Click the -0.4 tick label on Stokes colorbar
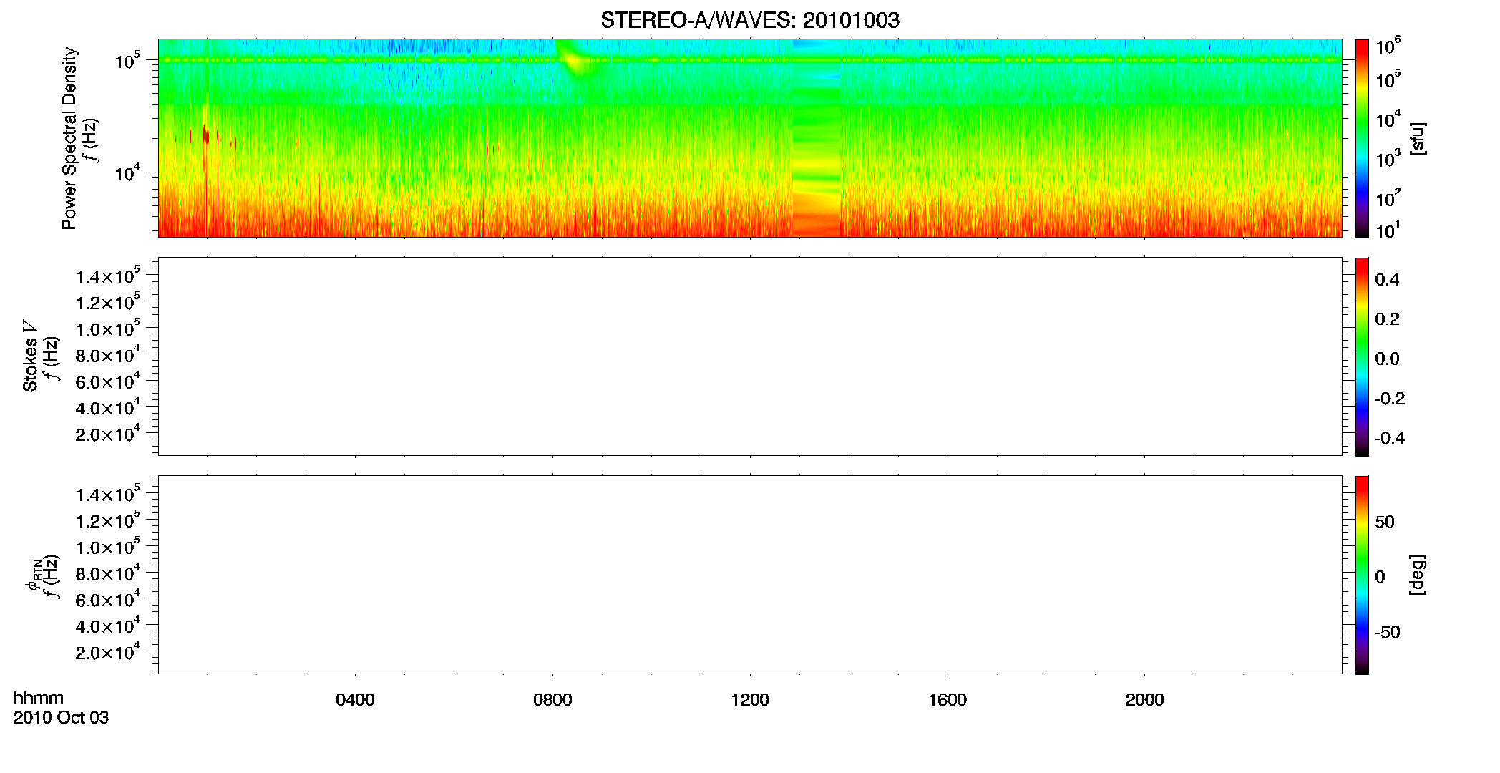 click(x=1390, y=438)
